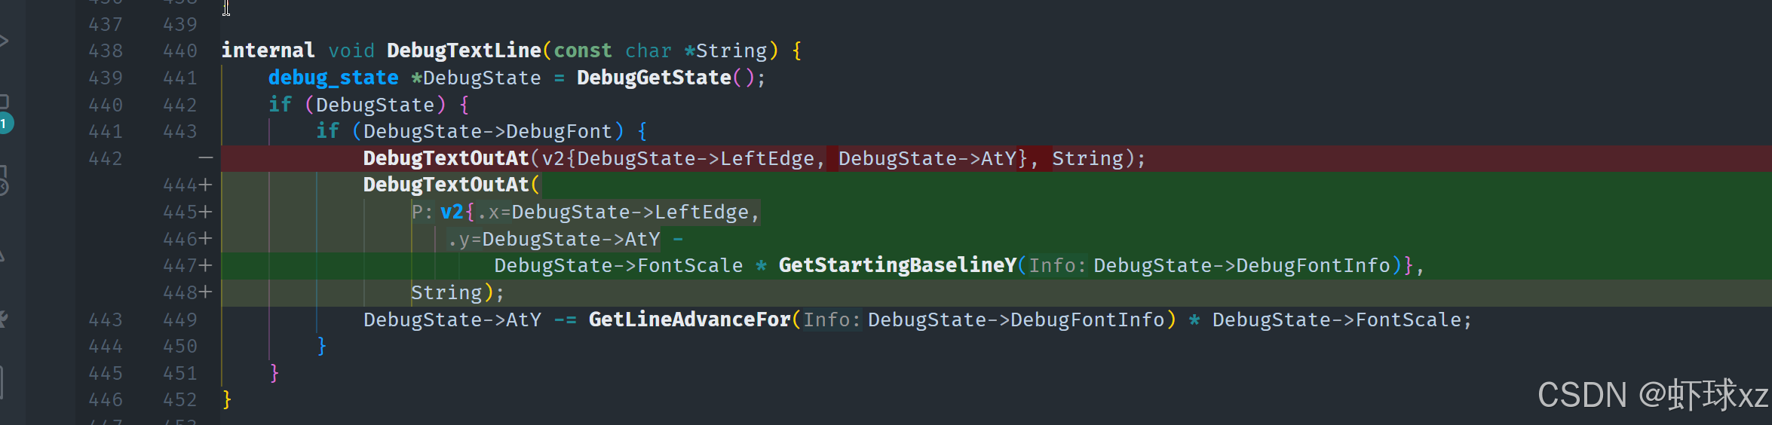Screen dimensions: 1772x425
Task: Click line number 449 in the gutter
Action: pyautogui.click(x=179, y=320)
